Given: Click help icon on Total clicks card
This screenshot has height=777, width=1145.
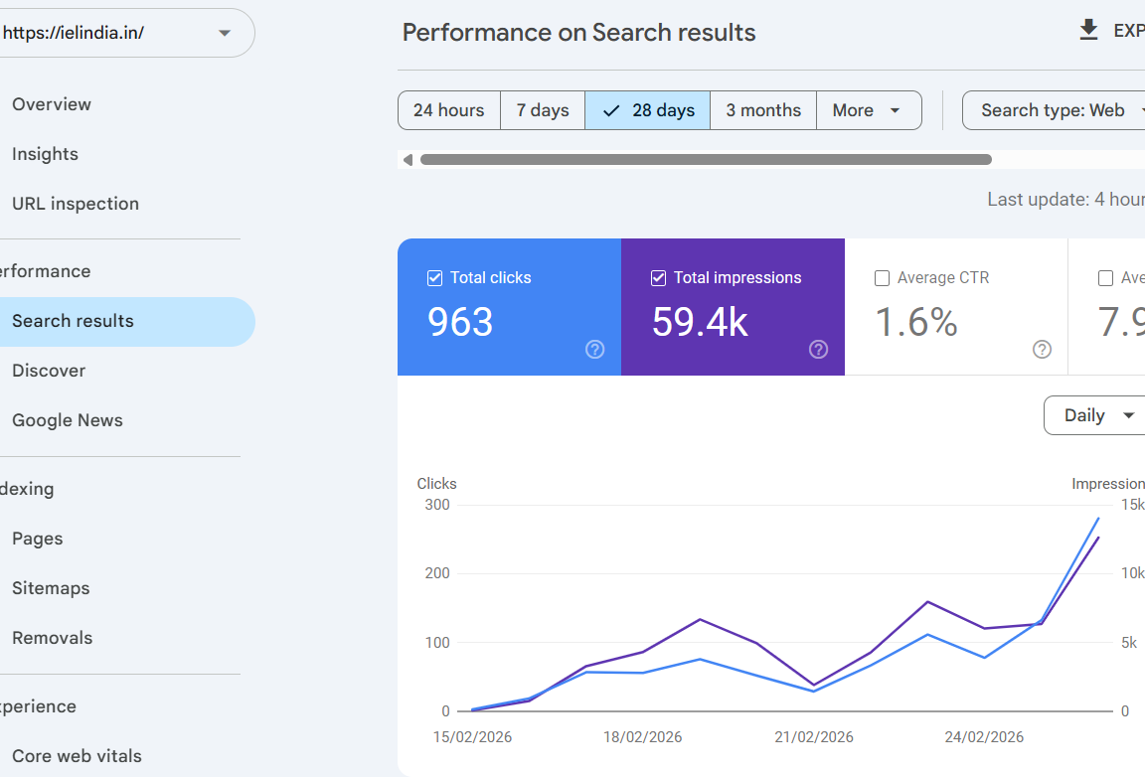Looking at the screenshot, I should point(594,349).
